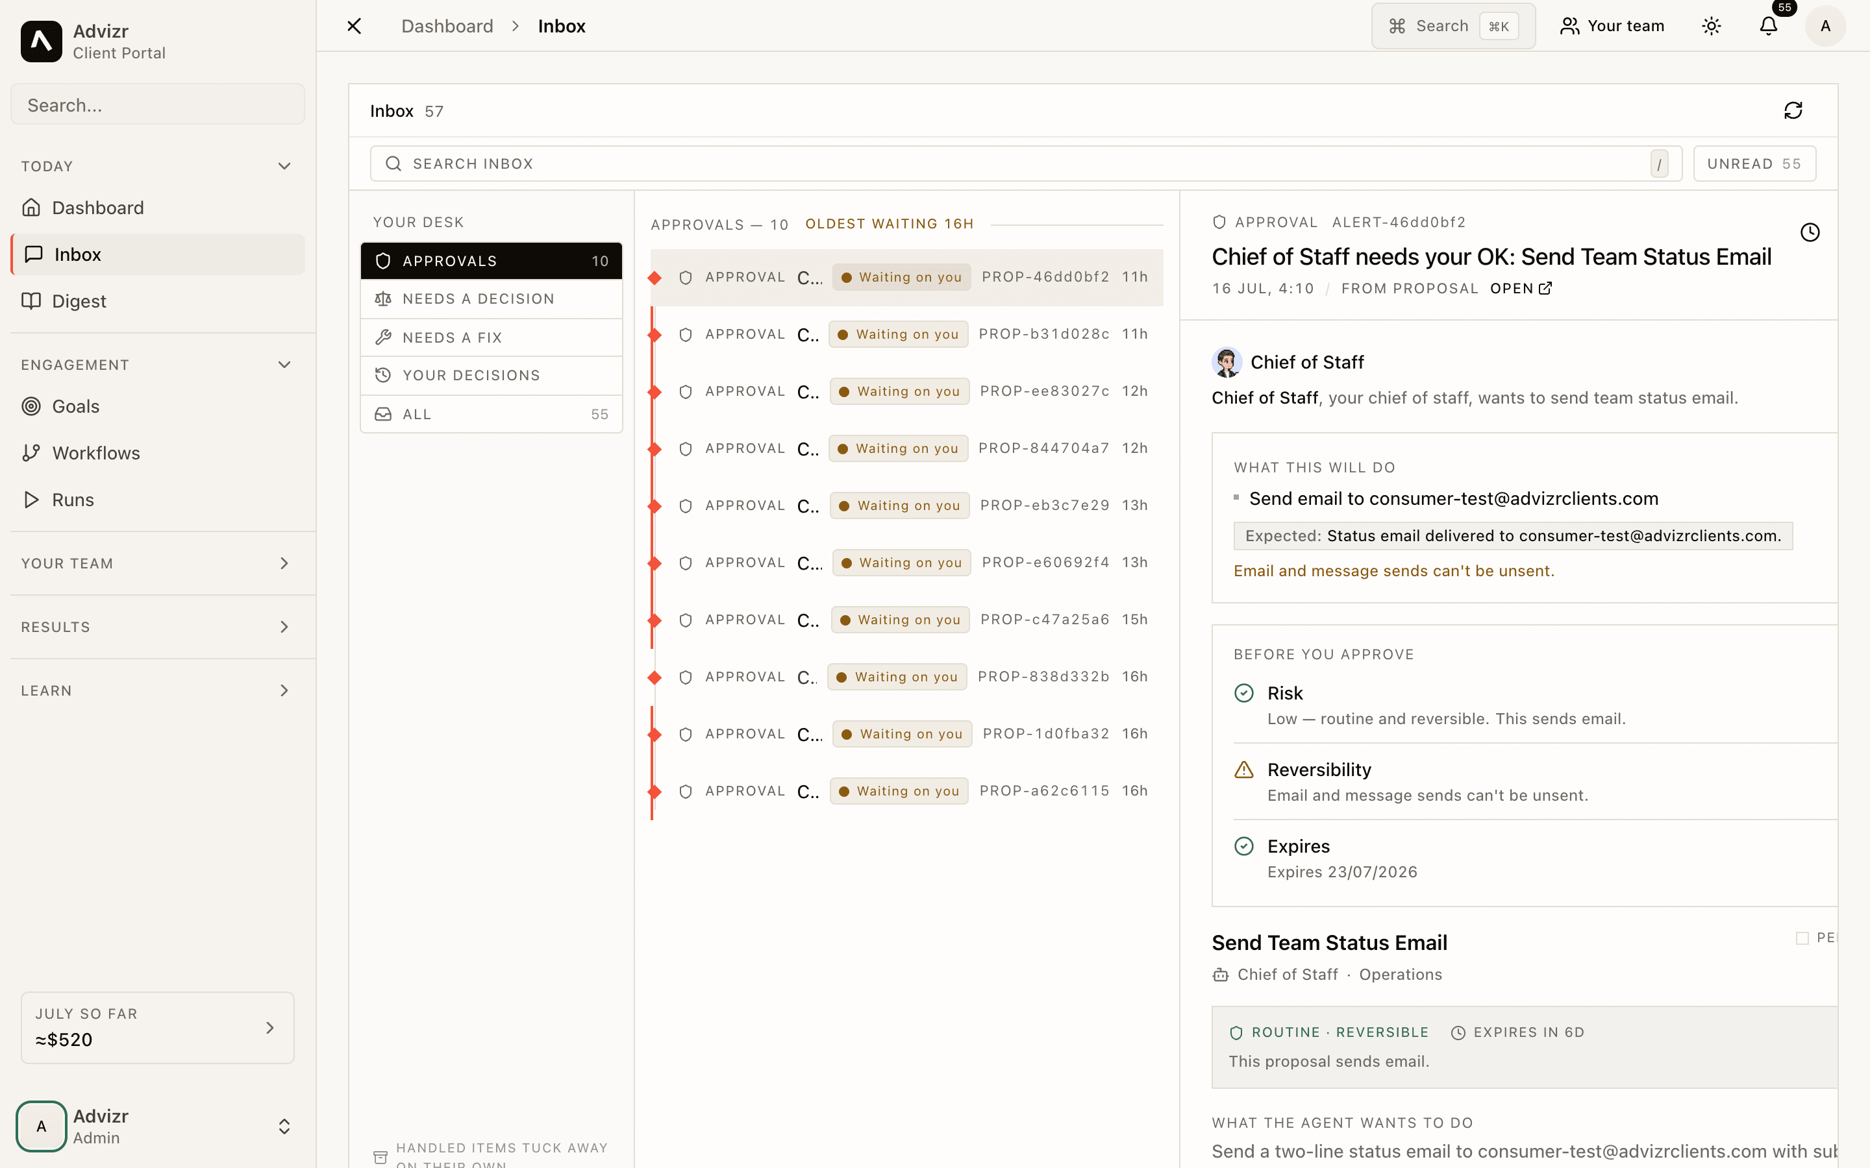This screenshot has height=1168, width=1870.
Task: Click the Your Decisions history icon
Action: 383,376
